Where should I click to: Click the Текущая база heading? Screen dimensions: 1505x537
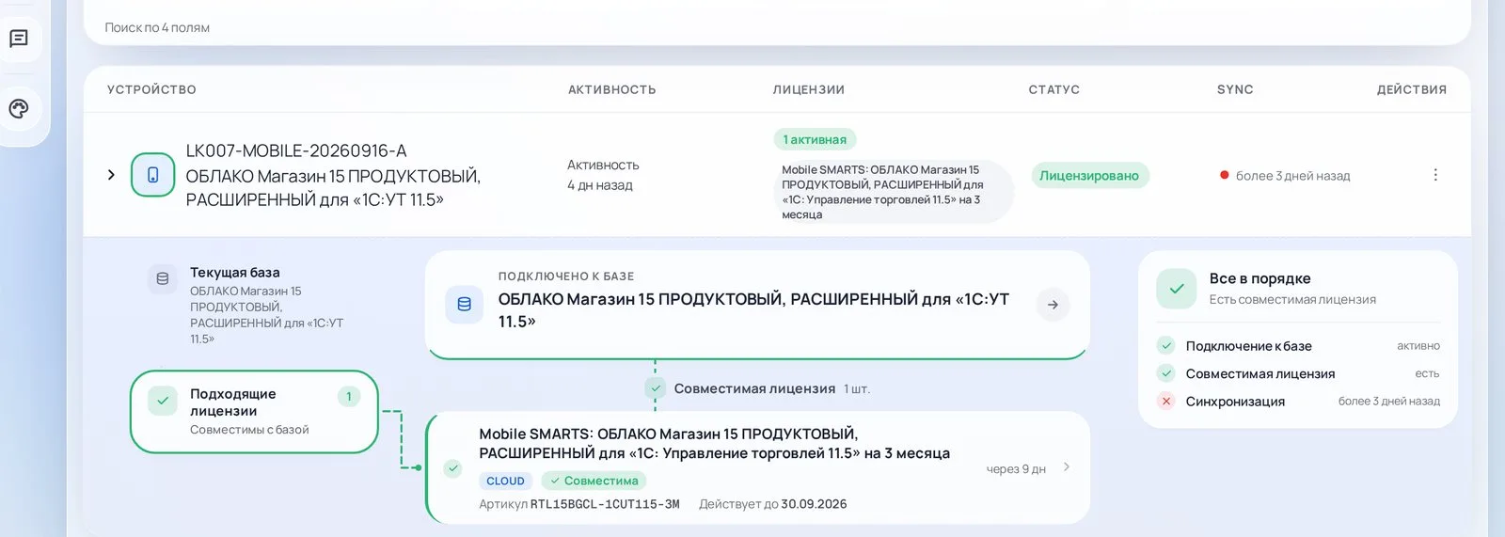[x=235, y=273]
